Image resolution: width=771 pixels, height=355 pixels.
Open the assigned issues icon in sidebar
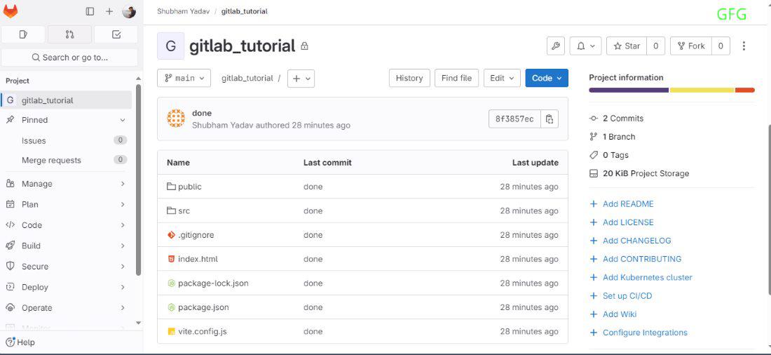(23, 34)
